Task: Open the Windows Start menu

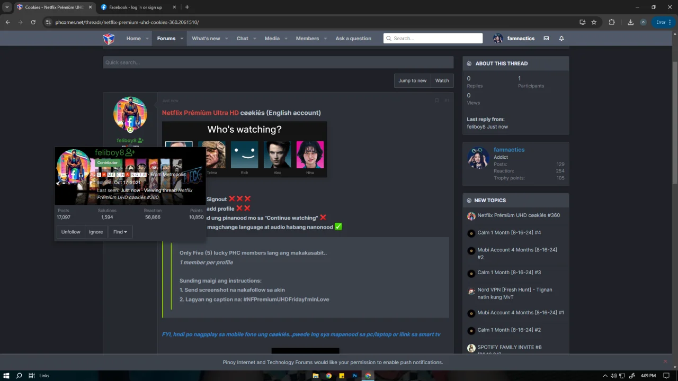Action: [6, 376]
